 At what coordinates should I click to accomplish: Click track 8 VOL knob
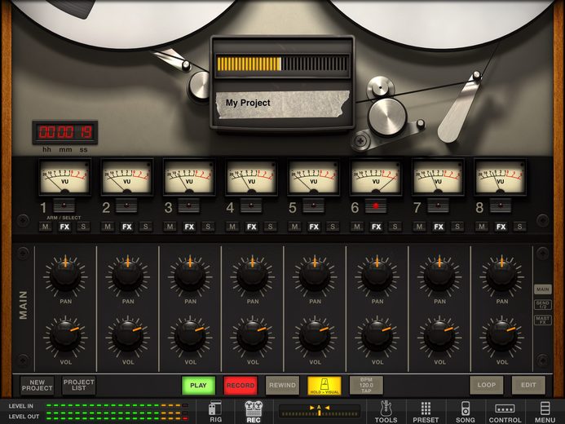tap(502, 336)
